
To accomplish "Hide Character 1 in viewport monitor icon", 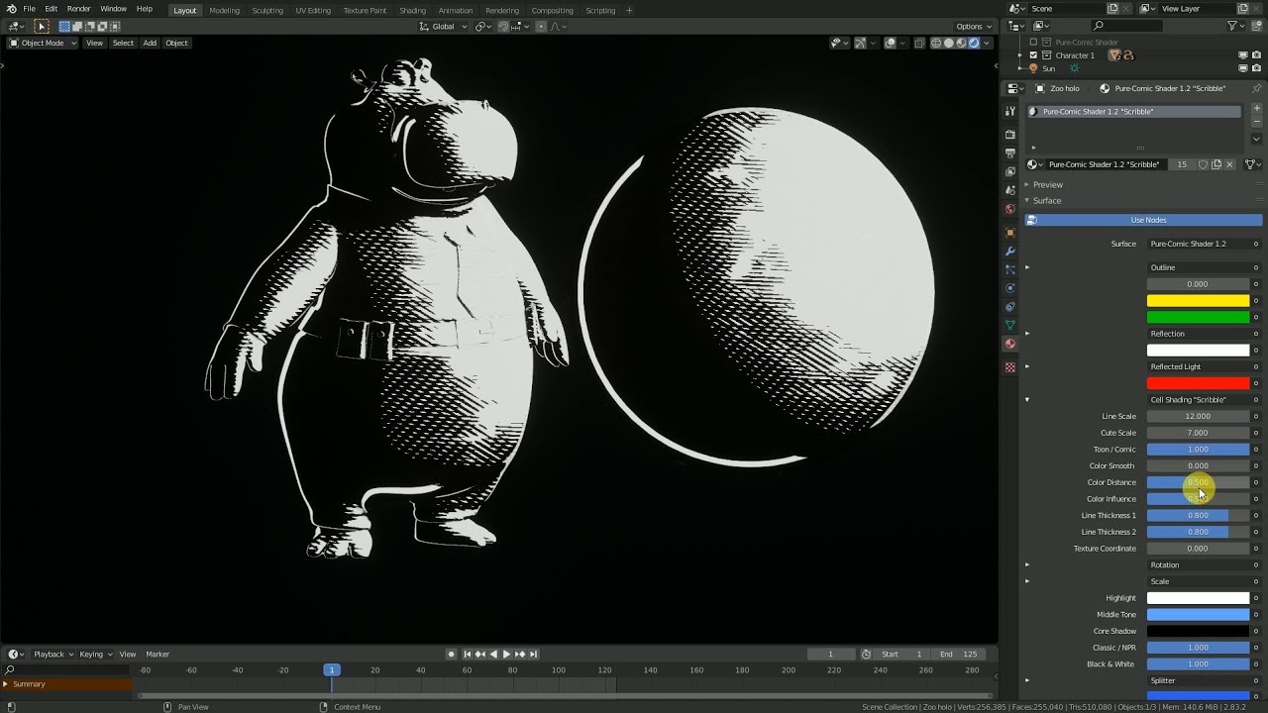I will click(x=1243, y=55).
